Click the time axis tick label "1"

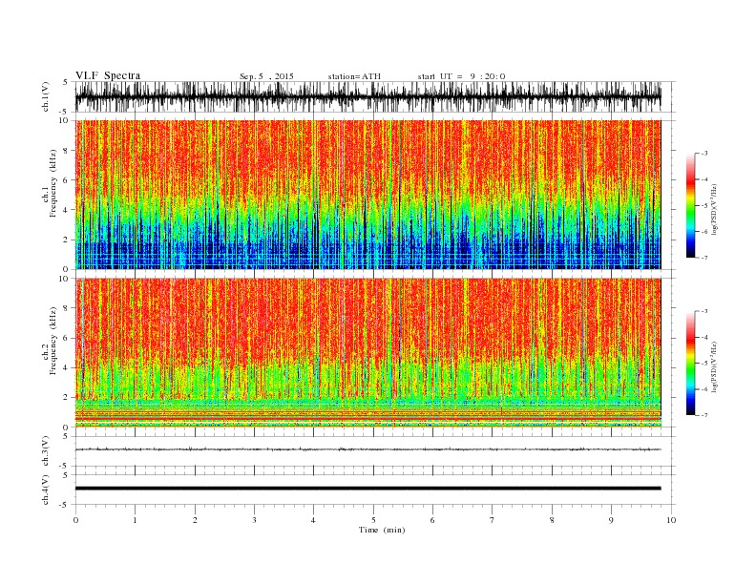click(x=135, y=520)
